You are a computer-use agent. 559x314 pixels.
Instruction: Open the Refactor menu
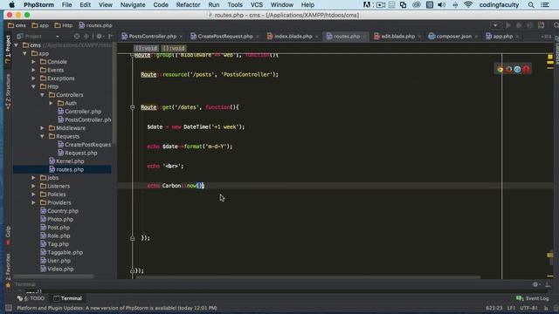point(188,5)
